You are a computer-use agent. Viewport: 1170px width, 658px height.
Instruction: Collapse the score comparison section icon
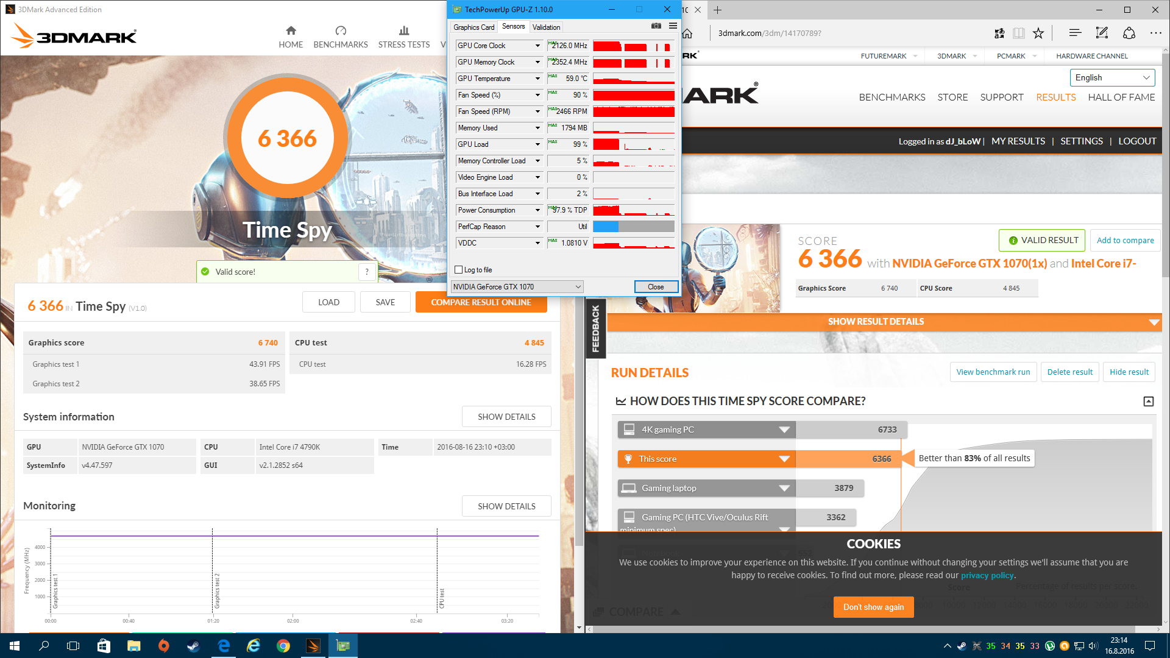[1149, 401]
